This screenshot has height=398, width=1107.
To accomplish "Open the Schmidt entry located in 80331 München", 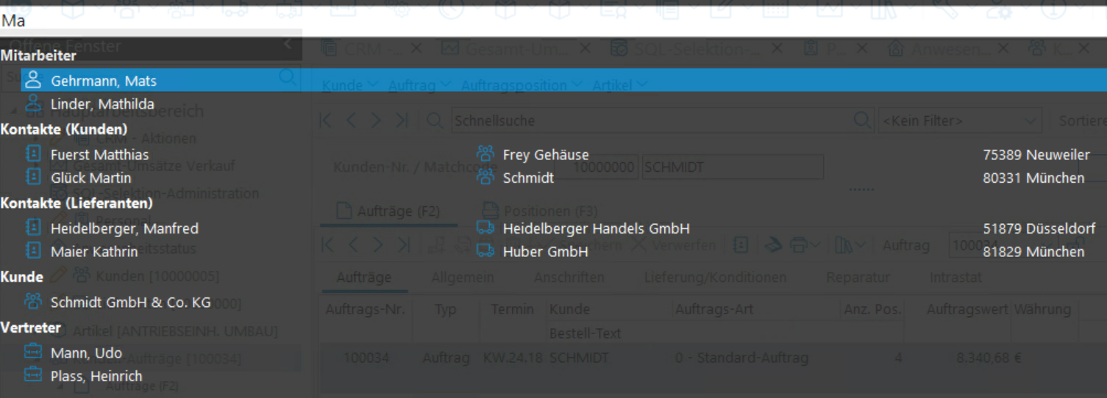I will tap(528, 178).
